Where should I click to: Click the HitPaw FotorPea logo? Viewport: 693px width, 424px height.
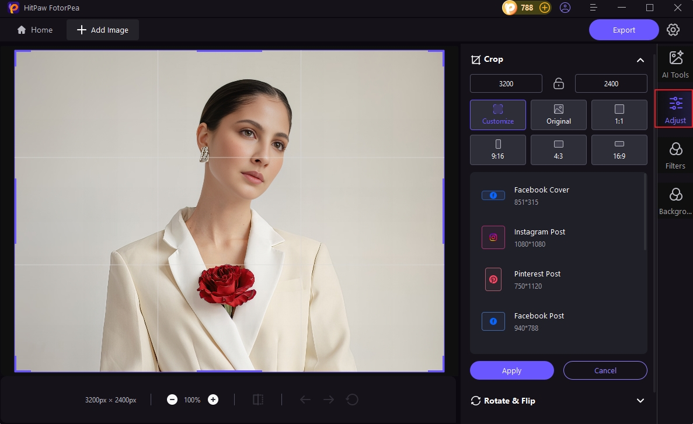click(13, 8)
